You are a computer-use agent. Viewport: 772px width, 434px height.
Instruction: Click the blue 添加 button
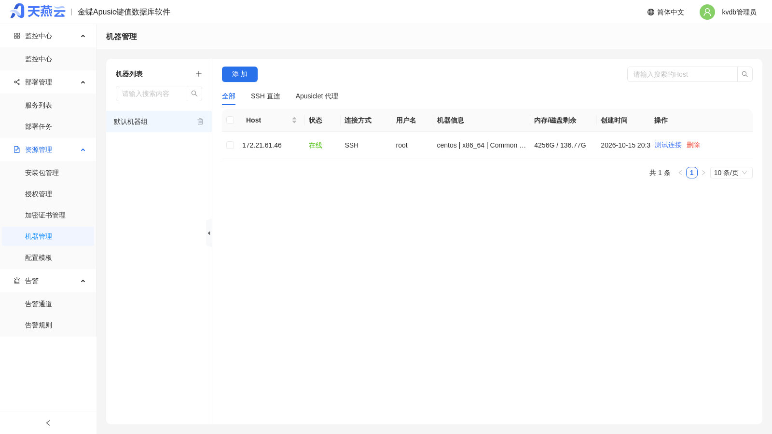tap(240, 74)
